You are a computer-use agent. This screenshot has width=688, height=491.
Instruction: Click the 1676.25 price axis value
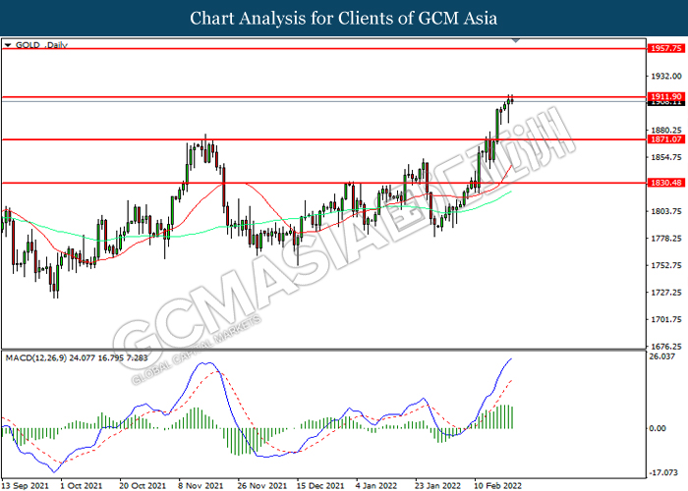click(666, 347)
